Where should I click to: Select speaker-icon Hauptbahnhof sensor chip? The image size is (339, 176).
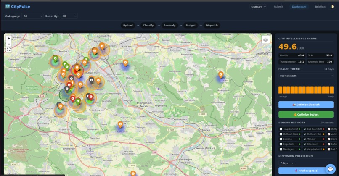(x=314, y=149)
